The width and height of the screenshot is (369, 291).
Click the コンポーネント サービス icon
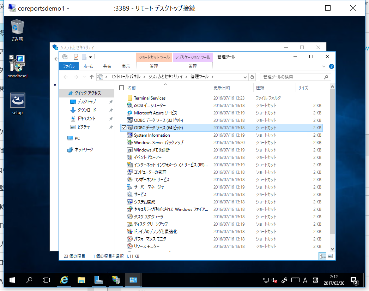130,179
